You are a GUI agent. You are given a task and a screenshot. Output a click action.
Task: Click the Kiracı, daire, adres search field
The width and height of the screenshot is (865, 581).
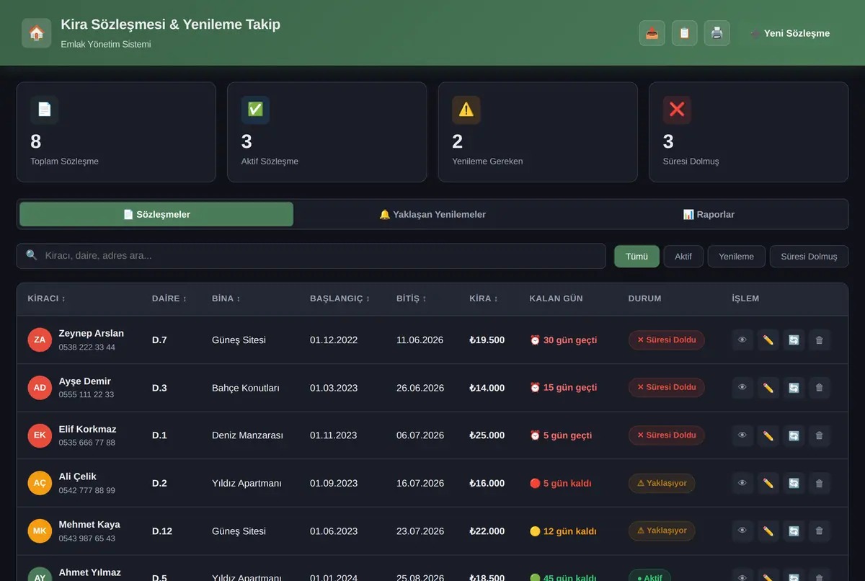coord(311,256)
